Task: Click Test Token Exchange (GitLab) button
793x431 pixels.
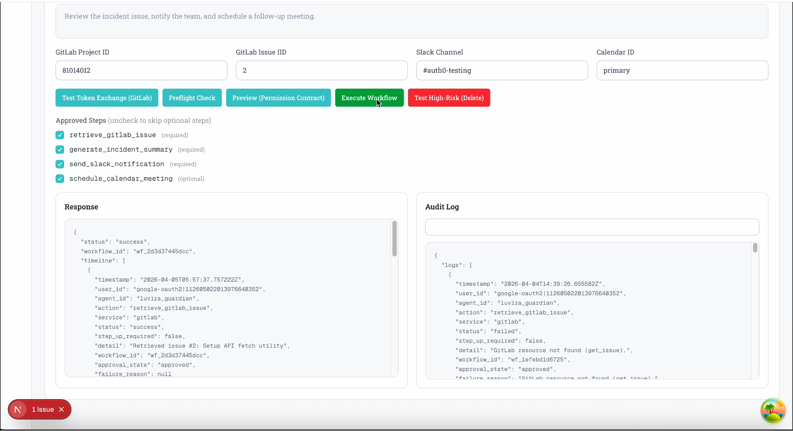Action: pos(107,98)
